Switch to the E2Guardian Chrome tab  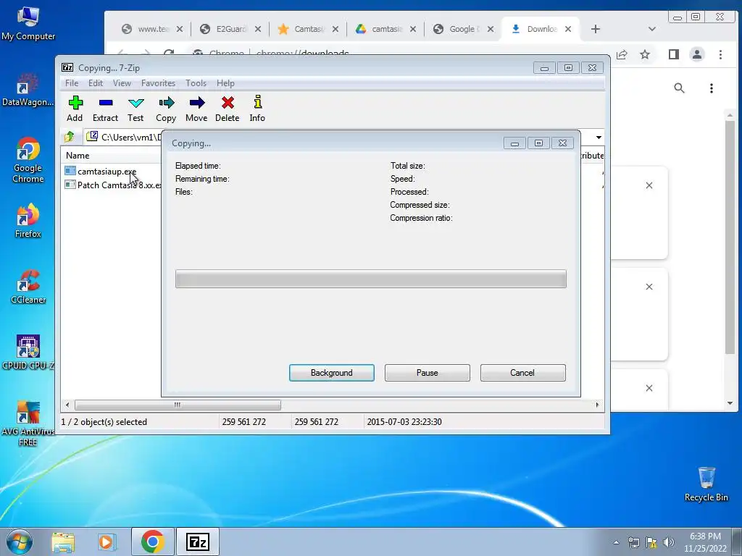coord(230,29)
